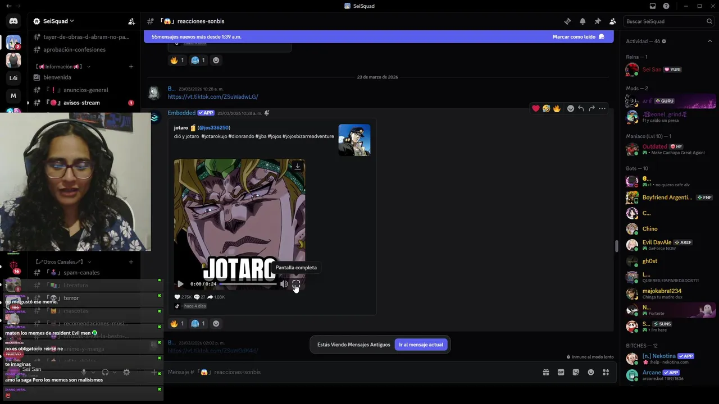Open tayer-de-obras-d-abram channel

coord(84,37)
